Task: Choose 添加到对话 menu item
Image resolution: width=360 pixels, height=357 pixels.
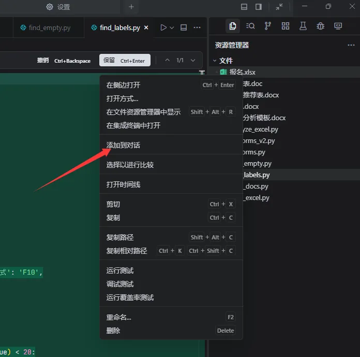Action: (x=171, y=145)
